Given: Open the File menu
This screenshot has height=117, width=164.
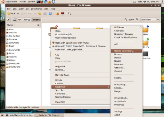Looking at the screenshot, I should tap(9, 9).
